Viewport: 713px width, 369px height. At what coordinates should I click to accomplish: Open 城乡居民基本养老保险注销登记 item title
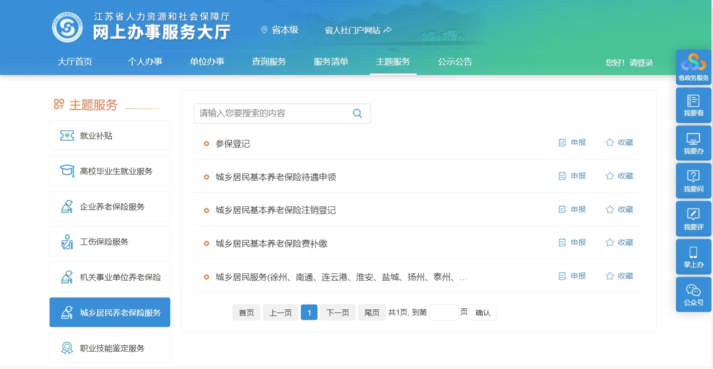[276, 210]
